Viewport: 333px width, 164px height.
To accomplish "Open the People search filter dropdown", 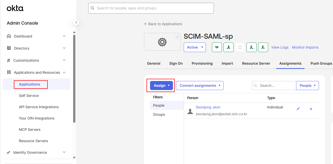I will tap(308, 86).
